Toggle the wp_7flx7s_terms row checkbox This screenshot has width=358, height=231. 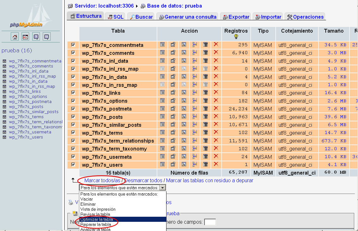click(73, 132)
